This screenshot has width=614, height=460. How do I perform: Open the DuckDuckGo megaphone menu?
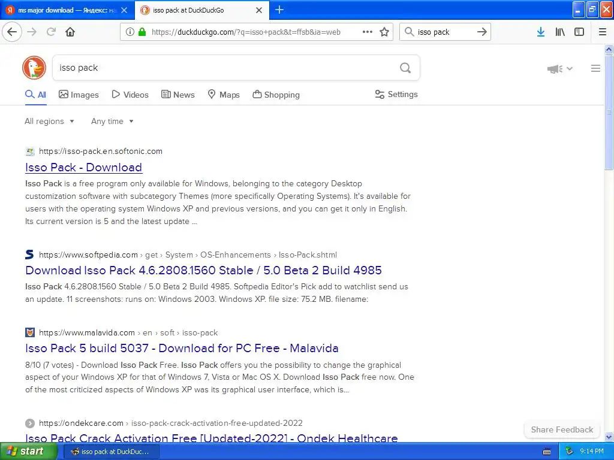559,69
